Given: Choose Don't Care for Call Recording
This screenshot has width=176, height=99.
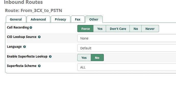Looking at the screenshot, I should point(118,29).
